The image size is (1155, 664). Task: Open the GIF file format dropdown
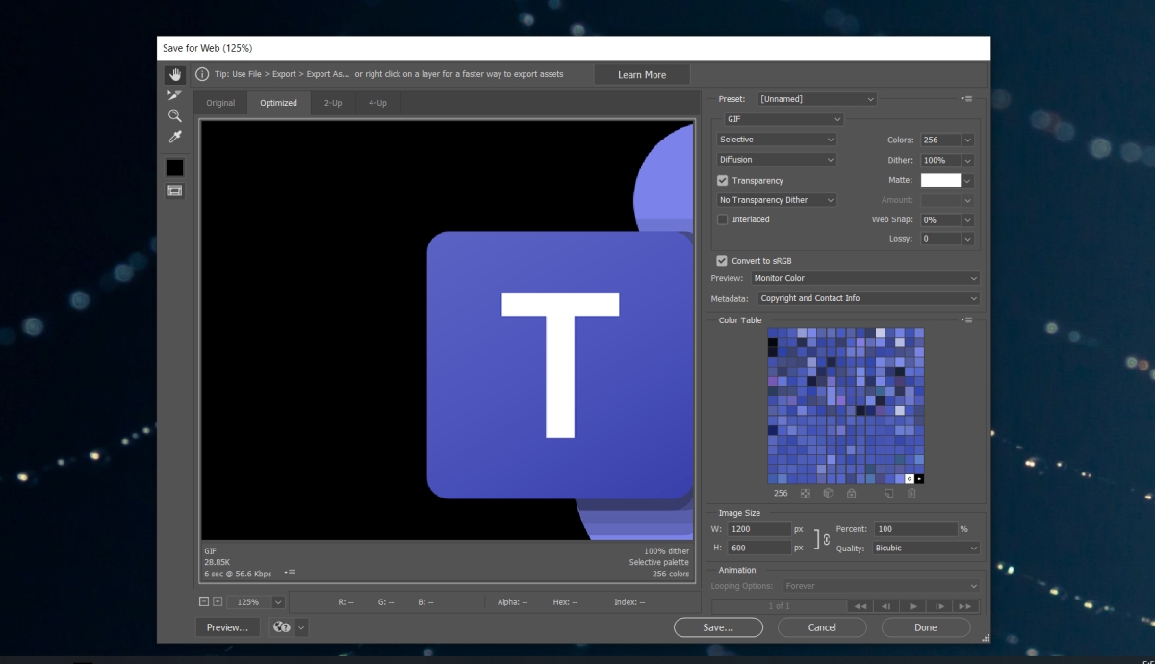(783, 118)
